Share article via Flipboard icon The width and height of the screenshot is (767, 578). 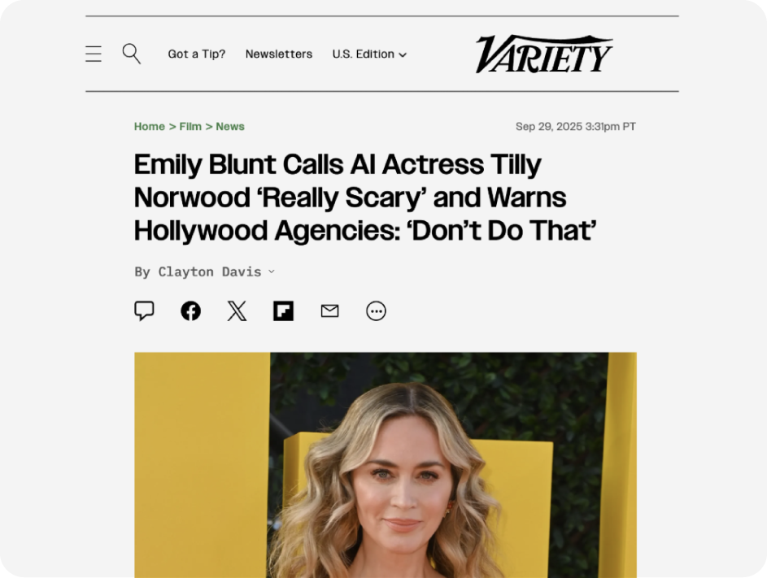[283, 311]
